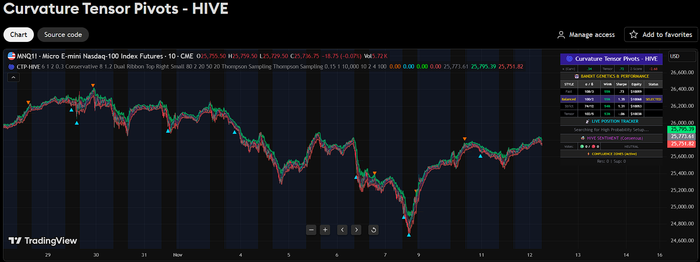Click the Z-Score value -2.68

coord(653,69)
